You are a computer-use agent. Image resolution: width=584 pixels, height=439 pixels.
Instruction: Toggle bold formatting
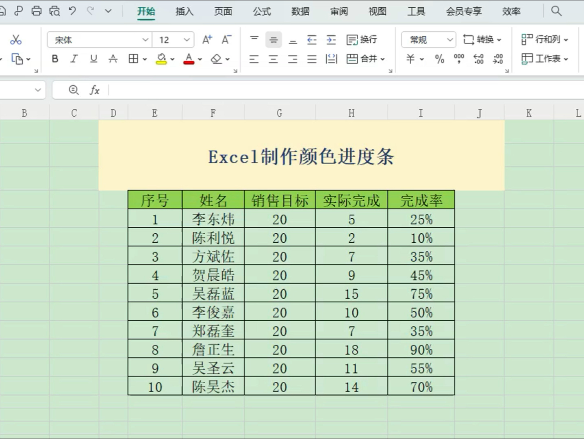point(54,59)
